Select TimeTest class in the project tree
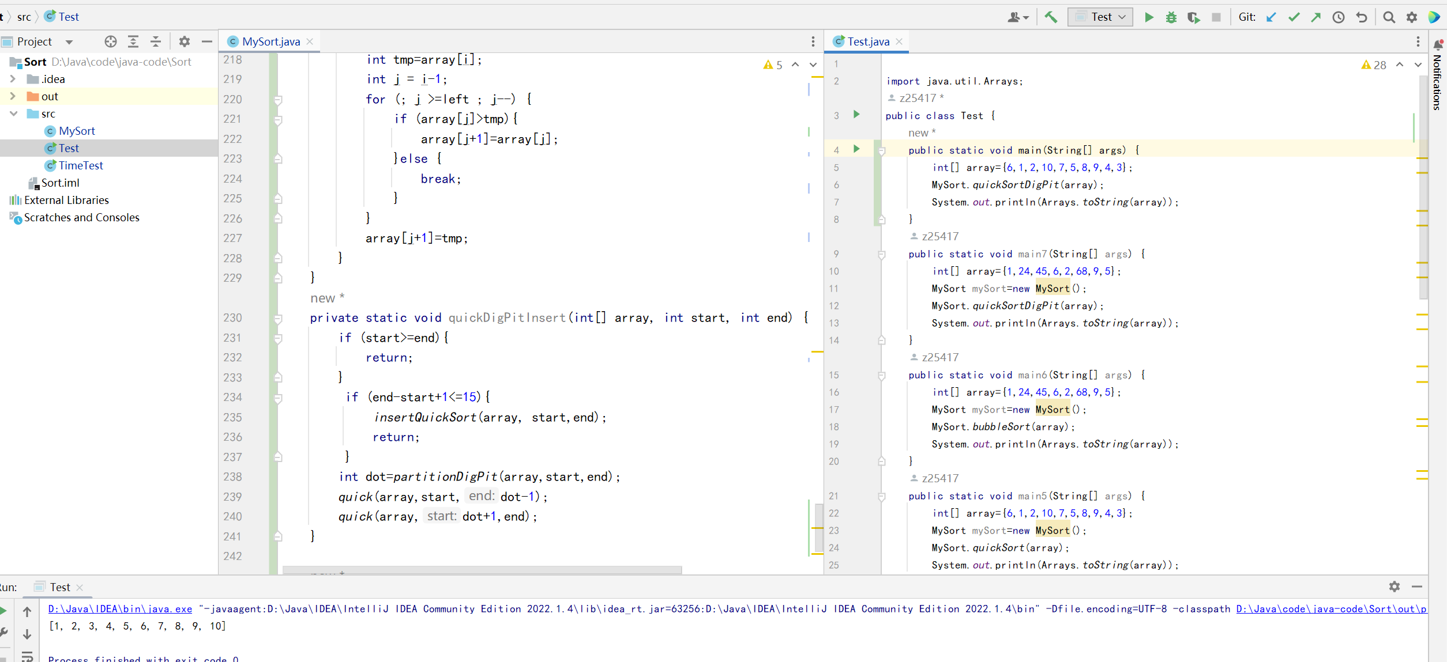Screen dimensions: 1447x662 point(80,165)
